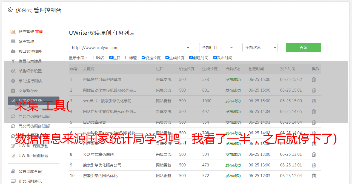Delete the 自动文章采集 task via trash icon
The width and height of the screenshot is (352, 184).
point(314,122)
